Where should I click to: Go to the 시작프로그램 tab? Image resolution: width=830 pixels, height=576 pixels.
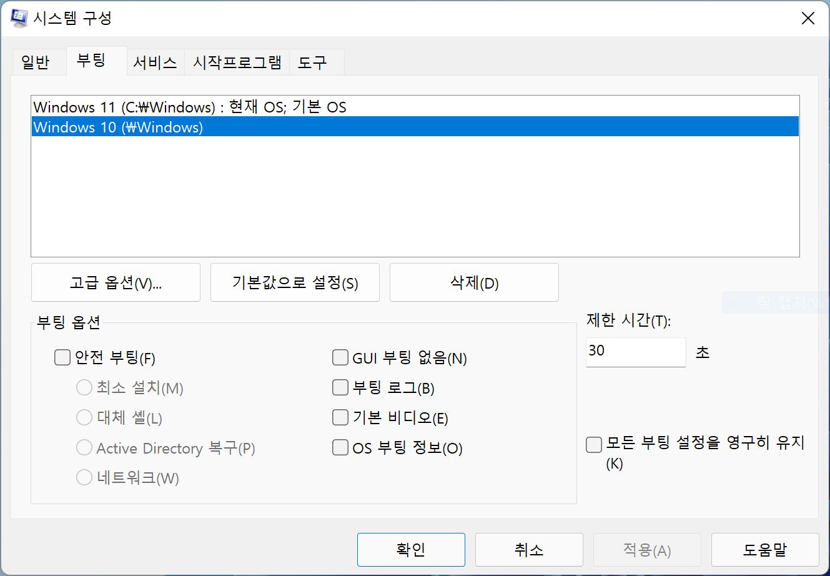[237, 62]
